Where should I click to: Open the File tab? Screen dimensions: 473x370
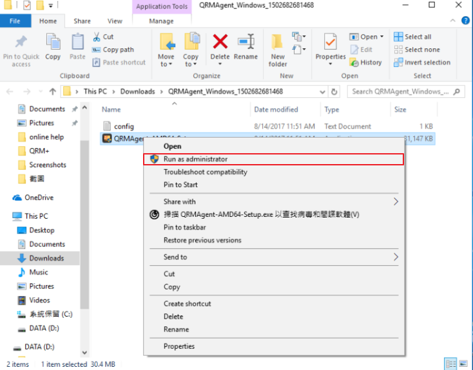(x=15, y=21)
